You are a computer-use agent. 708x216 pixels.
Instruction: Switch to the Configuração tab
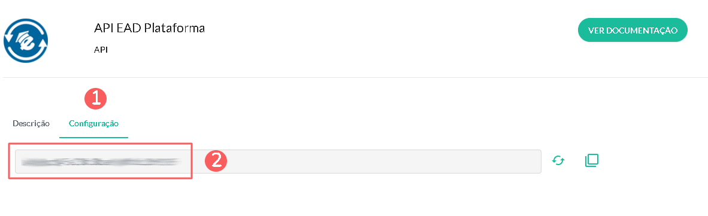pos(93,123)
